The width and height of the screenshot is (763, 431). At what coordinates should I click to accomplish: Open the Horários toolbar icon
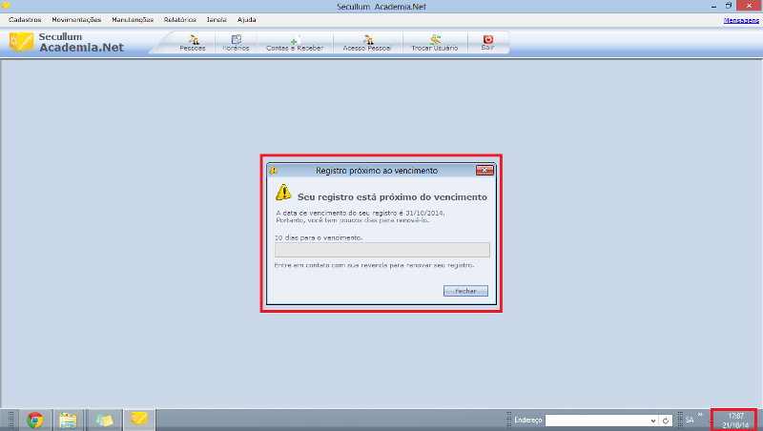(x=236, y=42)
